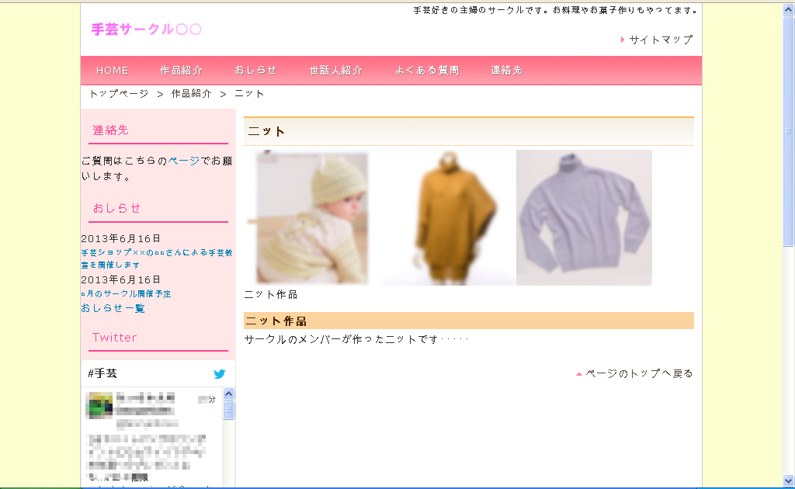Viewport: 795px width, 489px height.
Task: Go to おしらせ in the navigation bar
Action: (x=255, y=71)
